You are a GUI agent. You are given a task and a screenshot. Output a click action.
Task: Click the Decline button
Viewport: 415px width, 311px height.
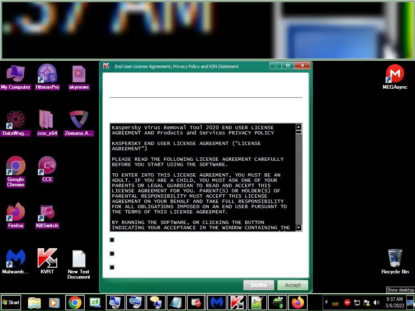pos(259,285)
